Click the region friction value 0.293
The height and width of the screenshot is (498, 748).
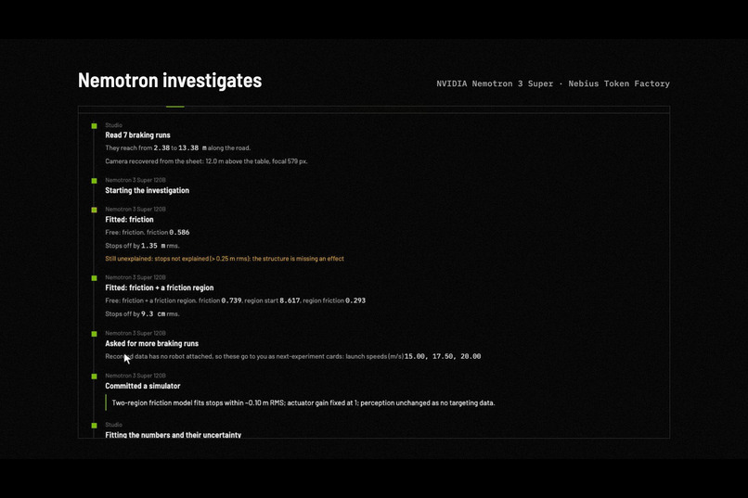[x=355, y=300]
